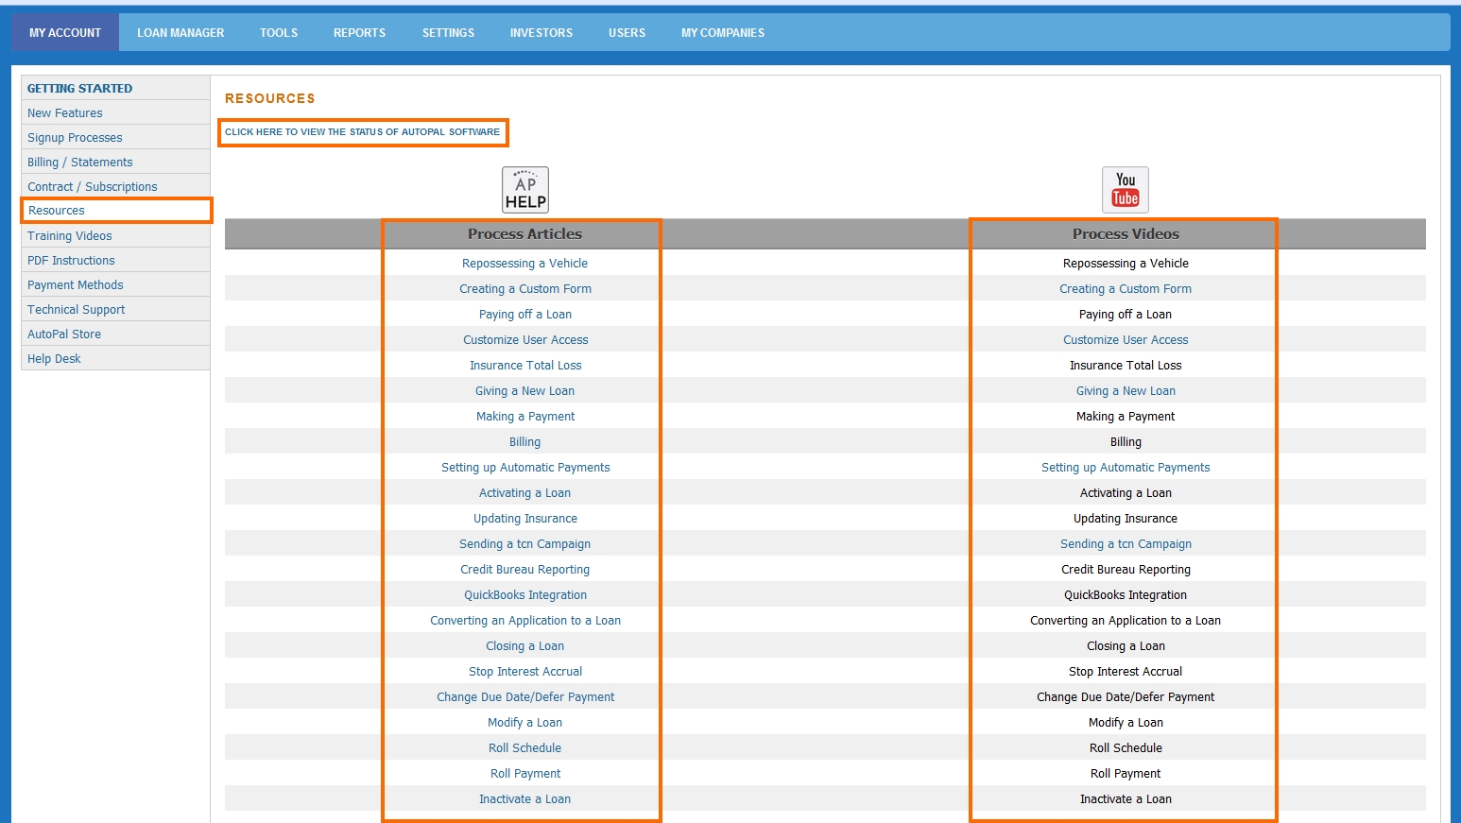This screenshot has height=823, width=1461.
Task: Click Getting Started sidebar heading
Action: 79,88
